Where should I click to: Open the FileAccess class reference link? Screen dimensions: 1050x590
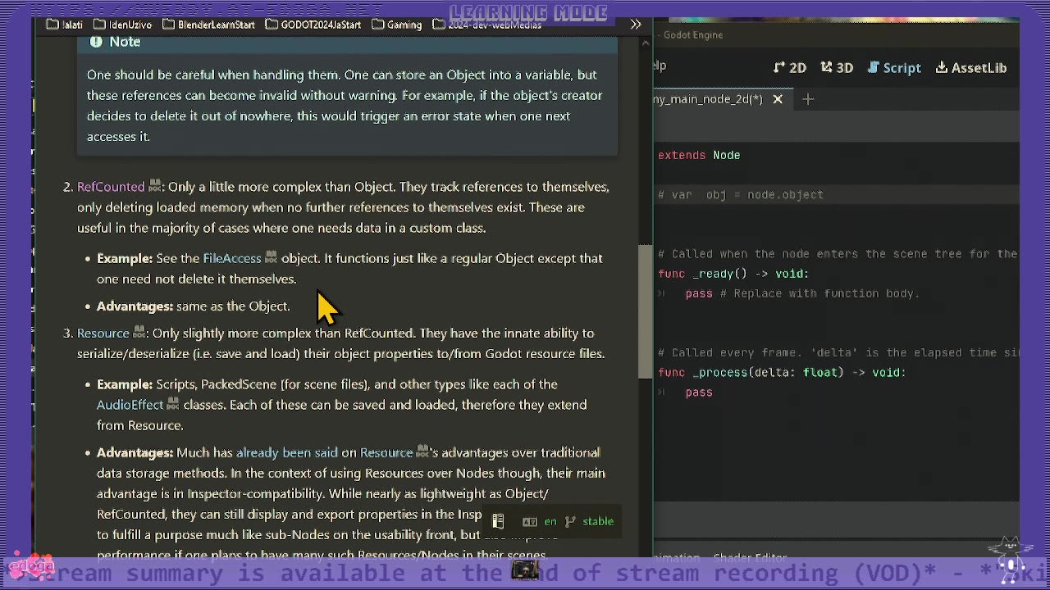[232, 258]
